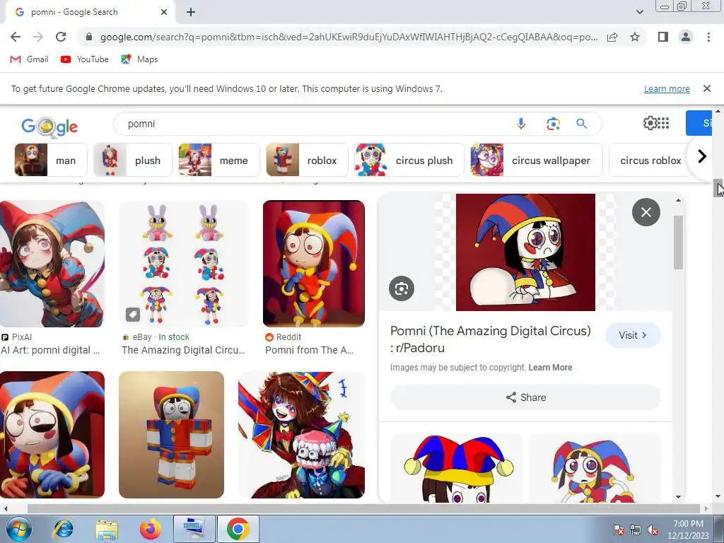Open Chrome three-dot menu

pyautogui.click(x=708, y=37)
